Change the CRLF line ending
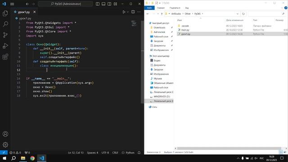 [115, 153]
